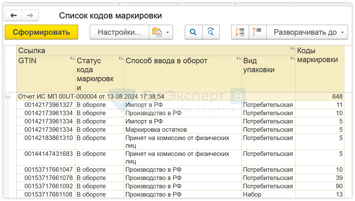Select the Маркировка остатков cell

coord(156,130)
